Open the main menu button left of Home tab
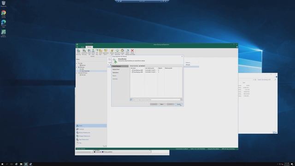The width and height of the screenshot is (295, 166). click(77, 47)
